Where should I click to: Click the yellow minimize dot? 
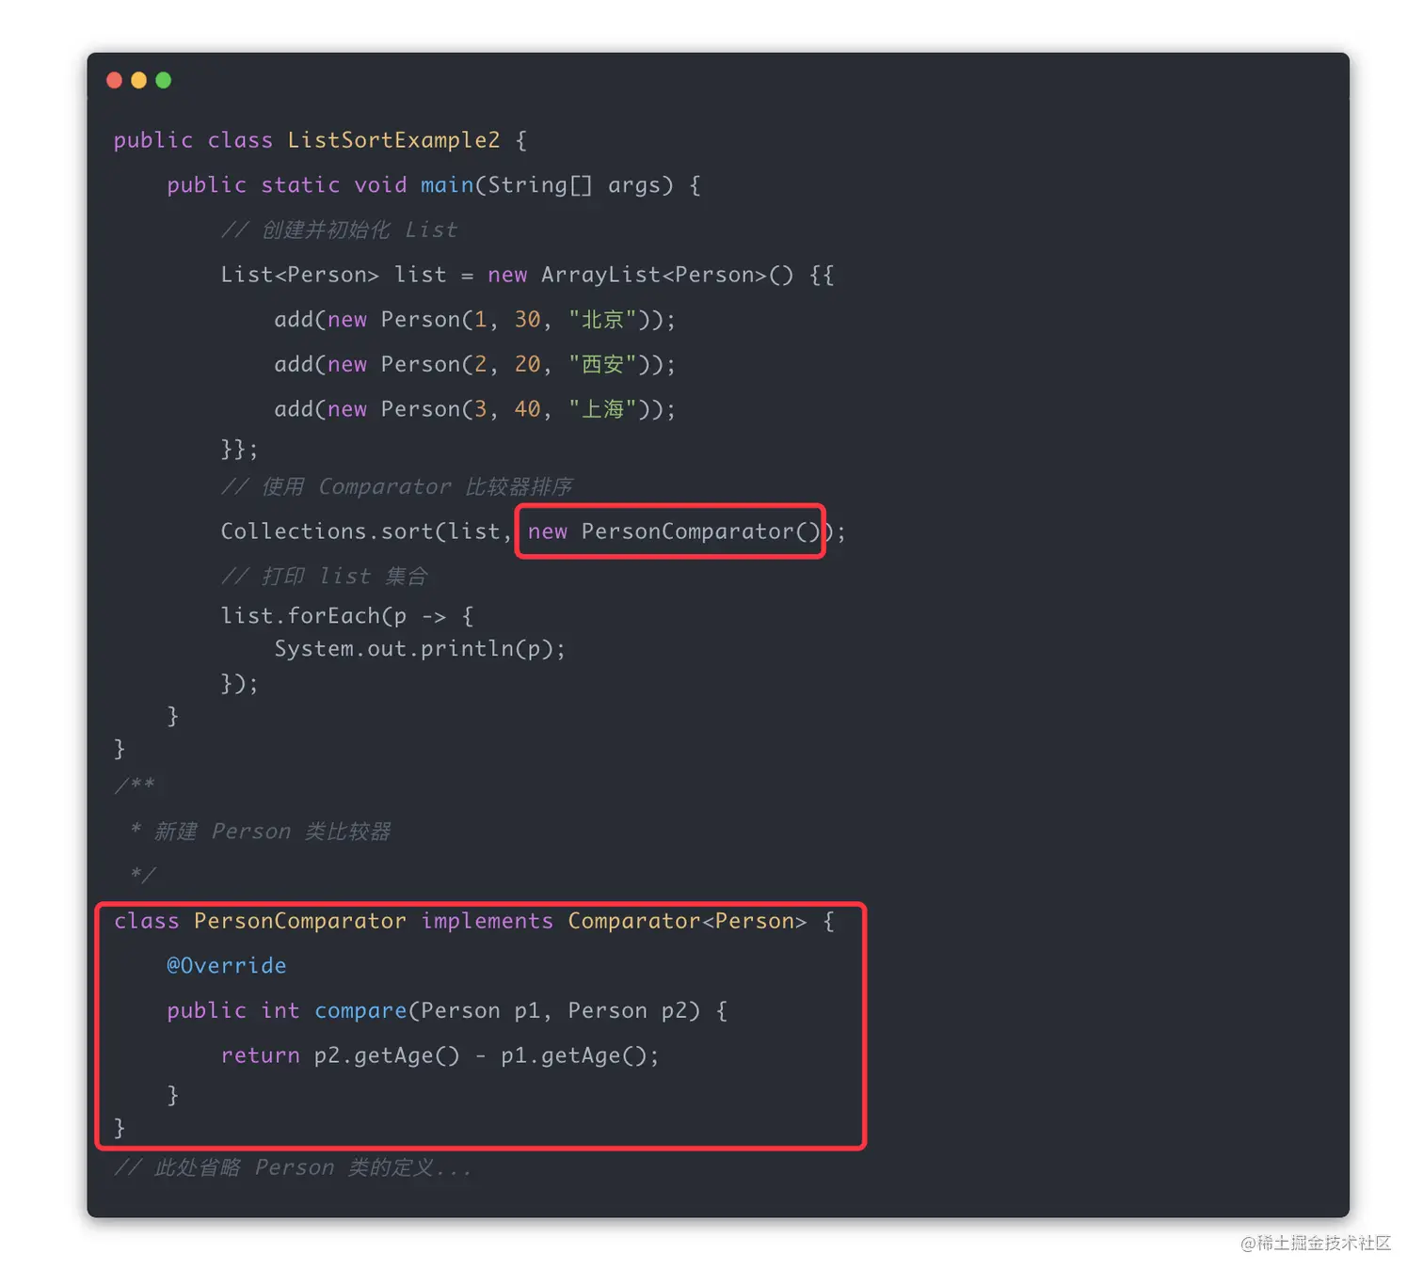tap(138, 81)
